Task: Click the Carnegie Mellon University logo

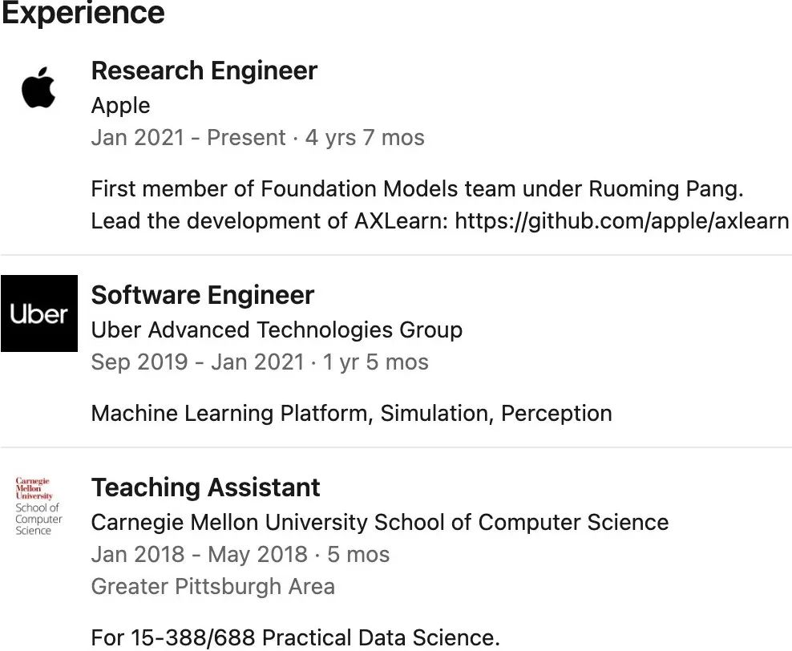Action: tap(38, 506)
